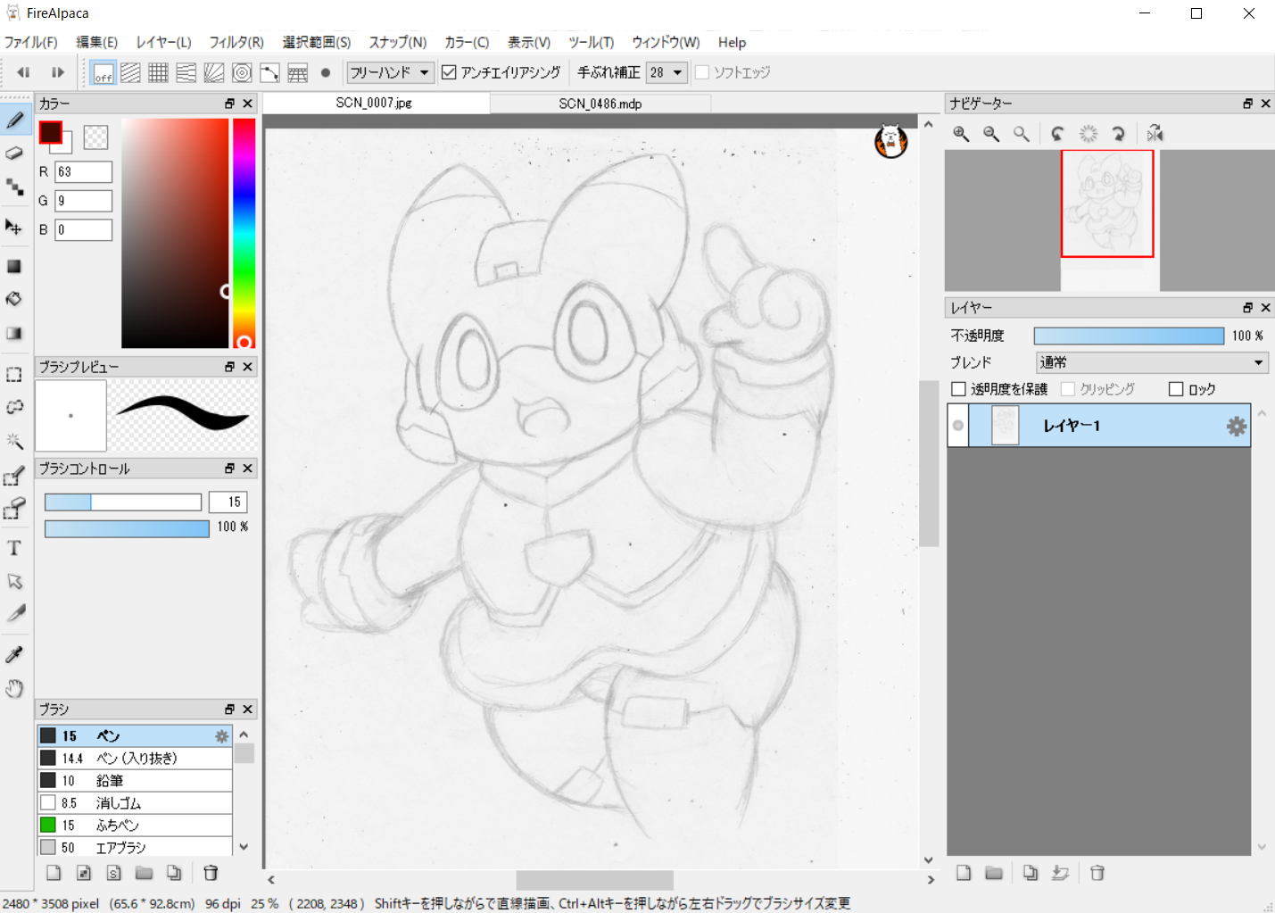Flip canvas view in Navigator
The width and height of the screenshot is (1275, 913).
pos(1155,134)
